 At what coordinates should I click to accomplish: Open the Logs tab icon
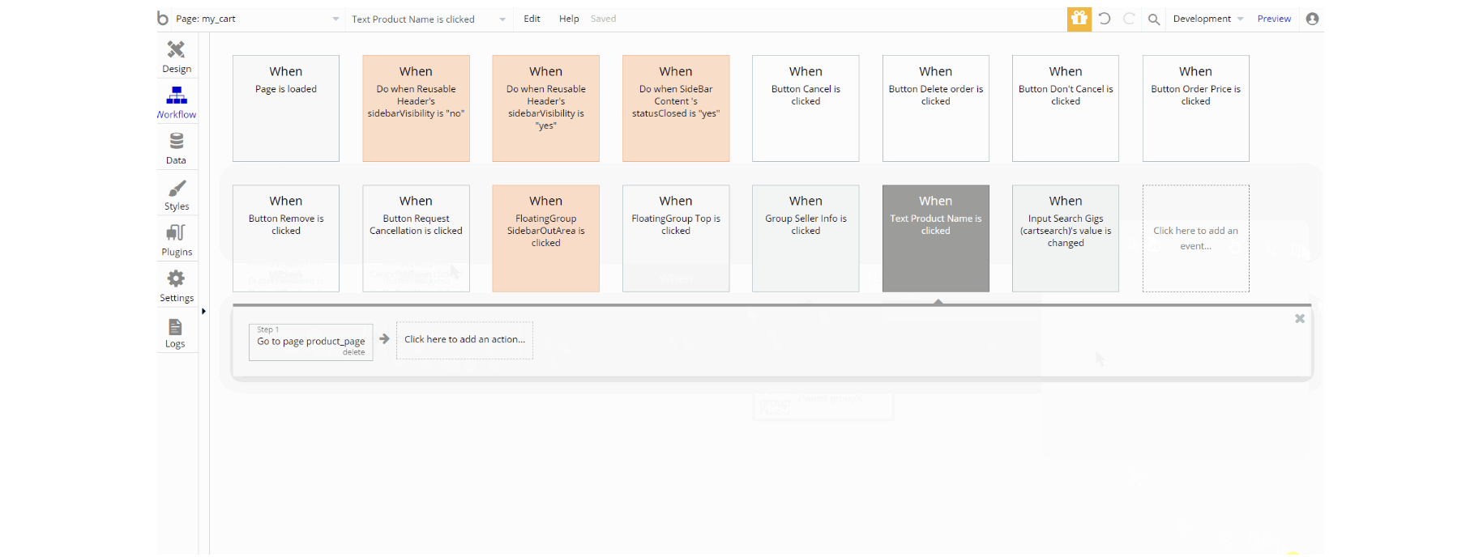175,326
